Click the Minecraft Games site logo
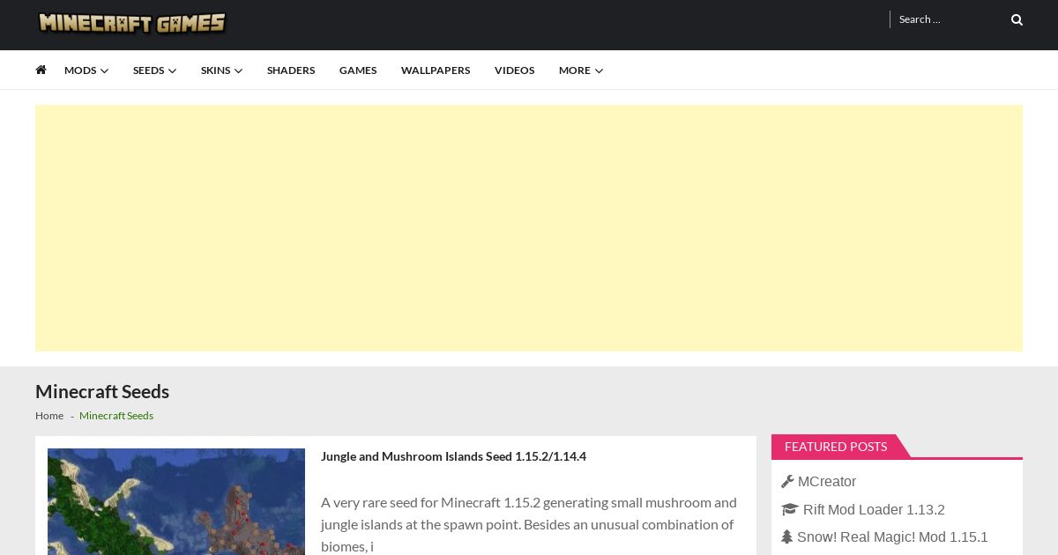The image size is (1058, 555). tap(131, 23)
